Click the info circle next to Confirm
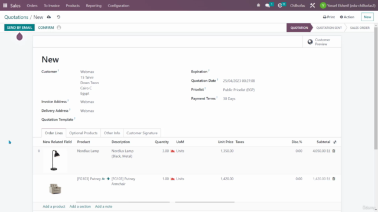 point(59,28)
